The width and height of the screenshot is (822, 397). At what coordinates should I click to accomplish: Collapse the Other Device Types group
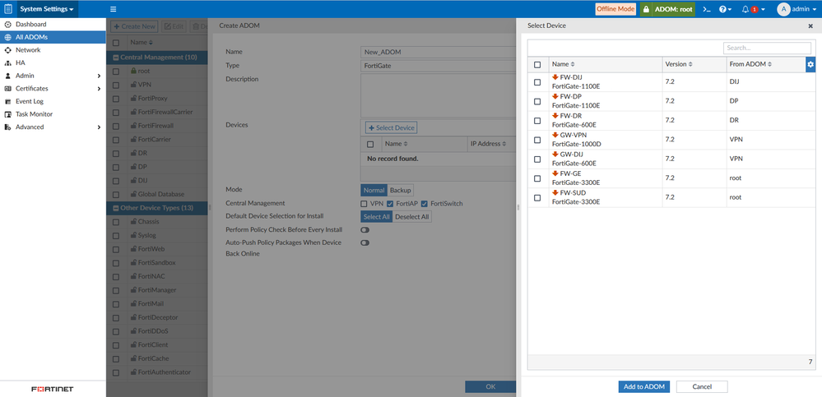click(116, 208)
